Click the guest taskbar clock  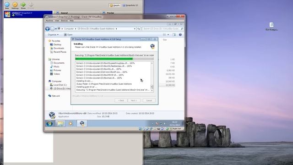[174, 123]
